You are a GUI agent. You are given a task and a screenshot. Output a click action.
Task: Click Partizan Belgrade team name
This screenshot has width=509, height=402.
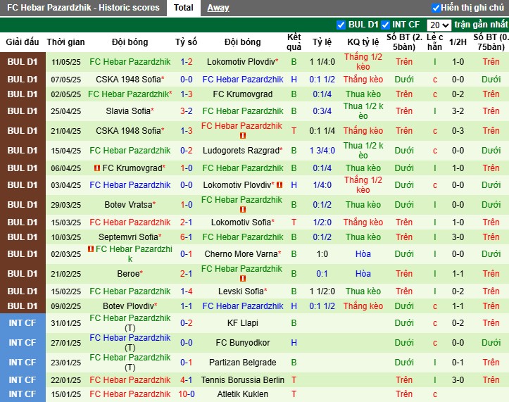click(x=242, y=363)
